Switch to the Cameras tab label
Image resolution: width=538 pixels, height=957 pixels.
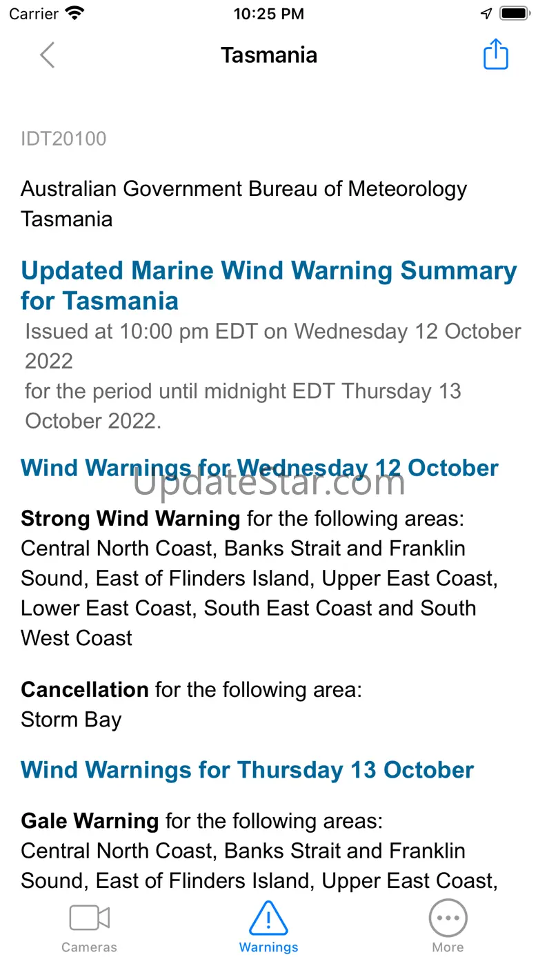(x=89, y=947)
